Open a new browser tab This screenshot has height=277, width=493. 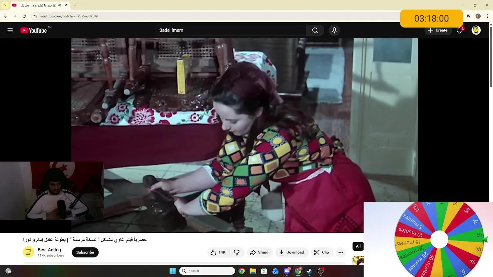click(x=75, y=5)
